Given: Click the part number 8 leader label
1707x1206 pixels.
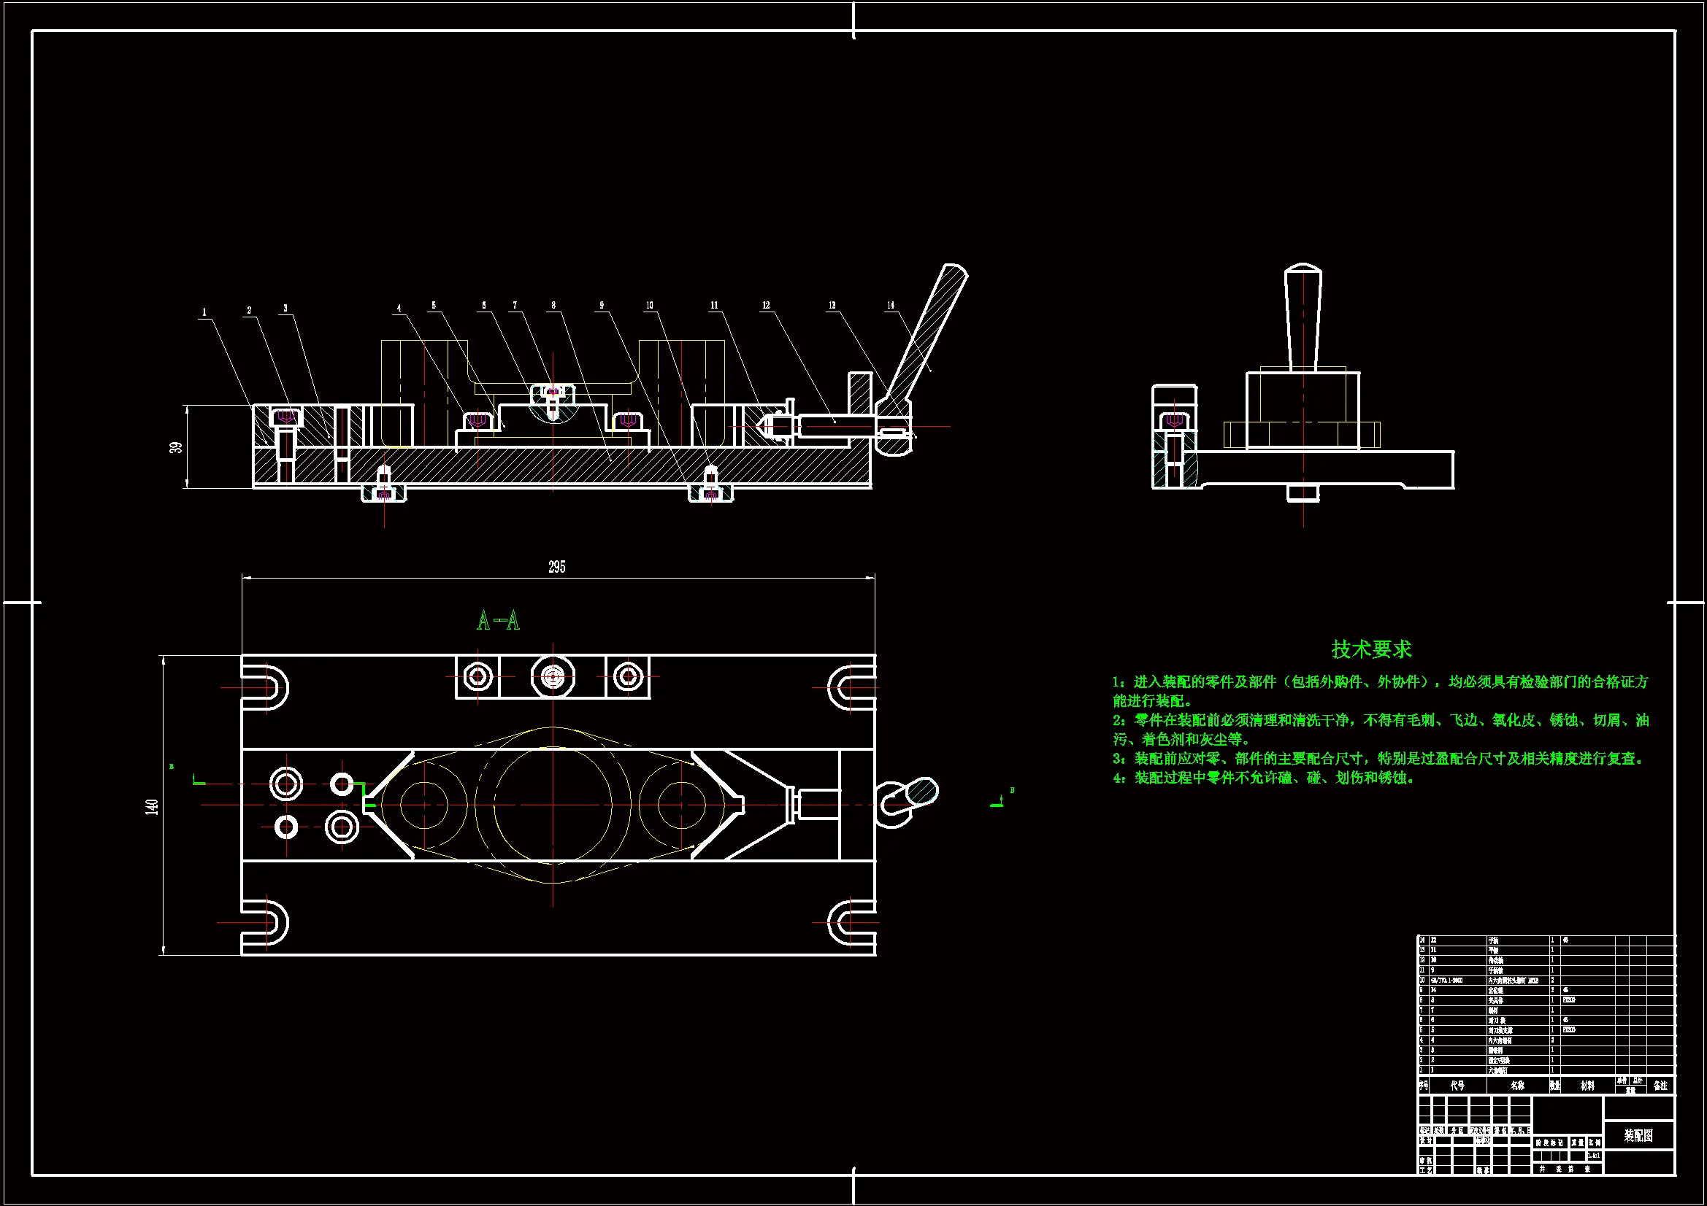Looking at the screenshot, I should click(553, 306).
